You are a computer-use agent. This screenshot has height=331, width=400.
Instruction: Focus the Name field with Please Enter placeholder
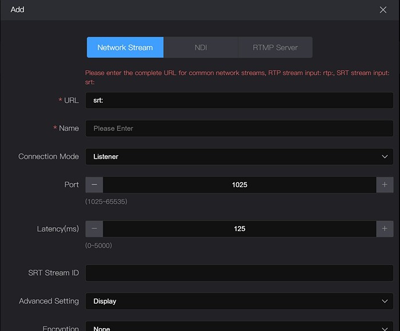click(x=239, y=128)
